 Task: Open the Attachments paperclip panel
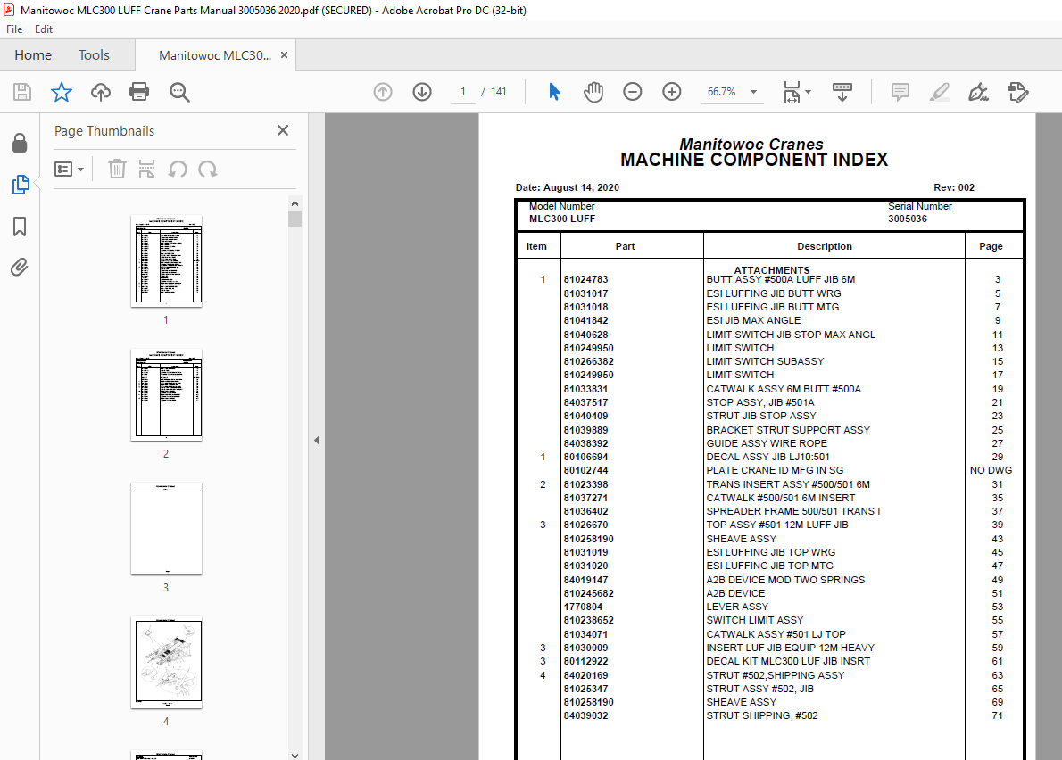point(20,268)
